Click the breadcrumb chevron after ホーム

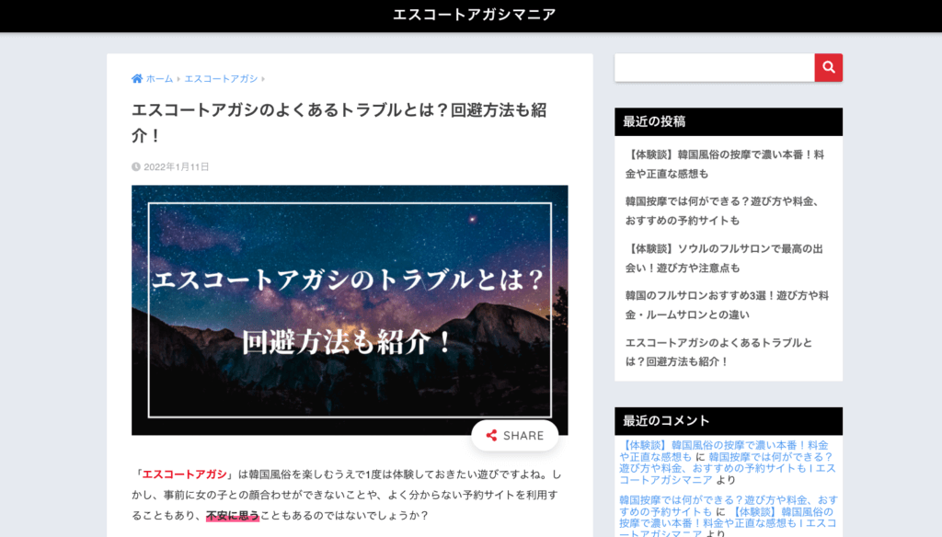point(178,79)
